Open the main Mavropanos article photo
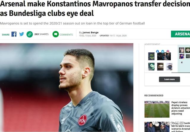The image size is (190, 132). click(66, 88)
